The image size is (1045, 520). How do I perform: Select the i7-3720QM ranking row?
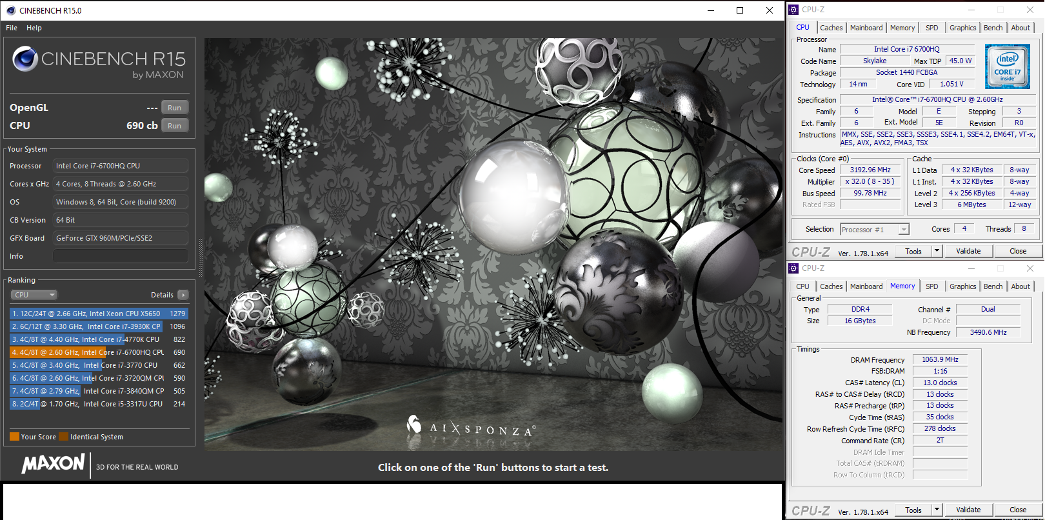[x=99, y=378]
